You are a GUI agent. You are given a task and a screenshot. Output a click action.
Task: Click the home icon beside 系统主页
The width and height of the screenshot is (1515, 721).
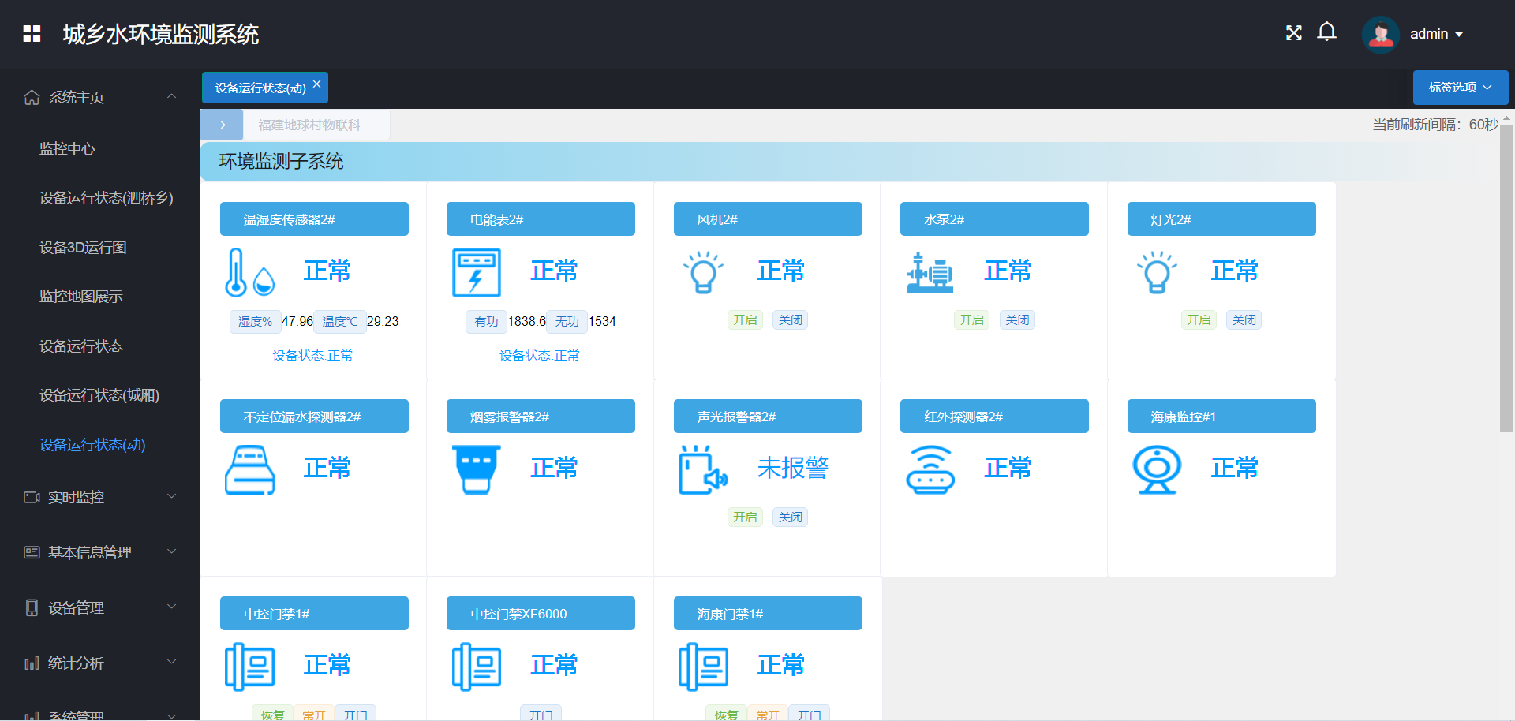pyautogui.click(x=32, y=97)
